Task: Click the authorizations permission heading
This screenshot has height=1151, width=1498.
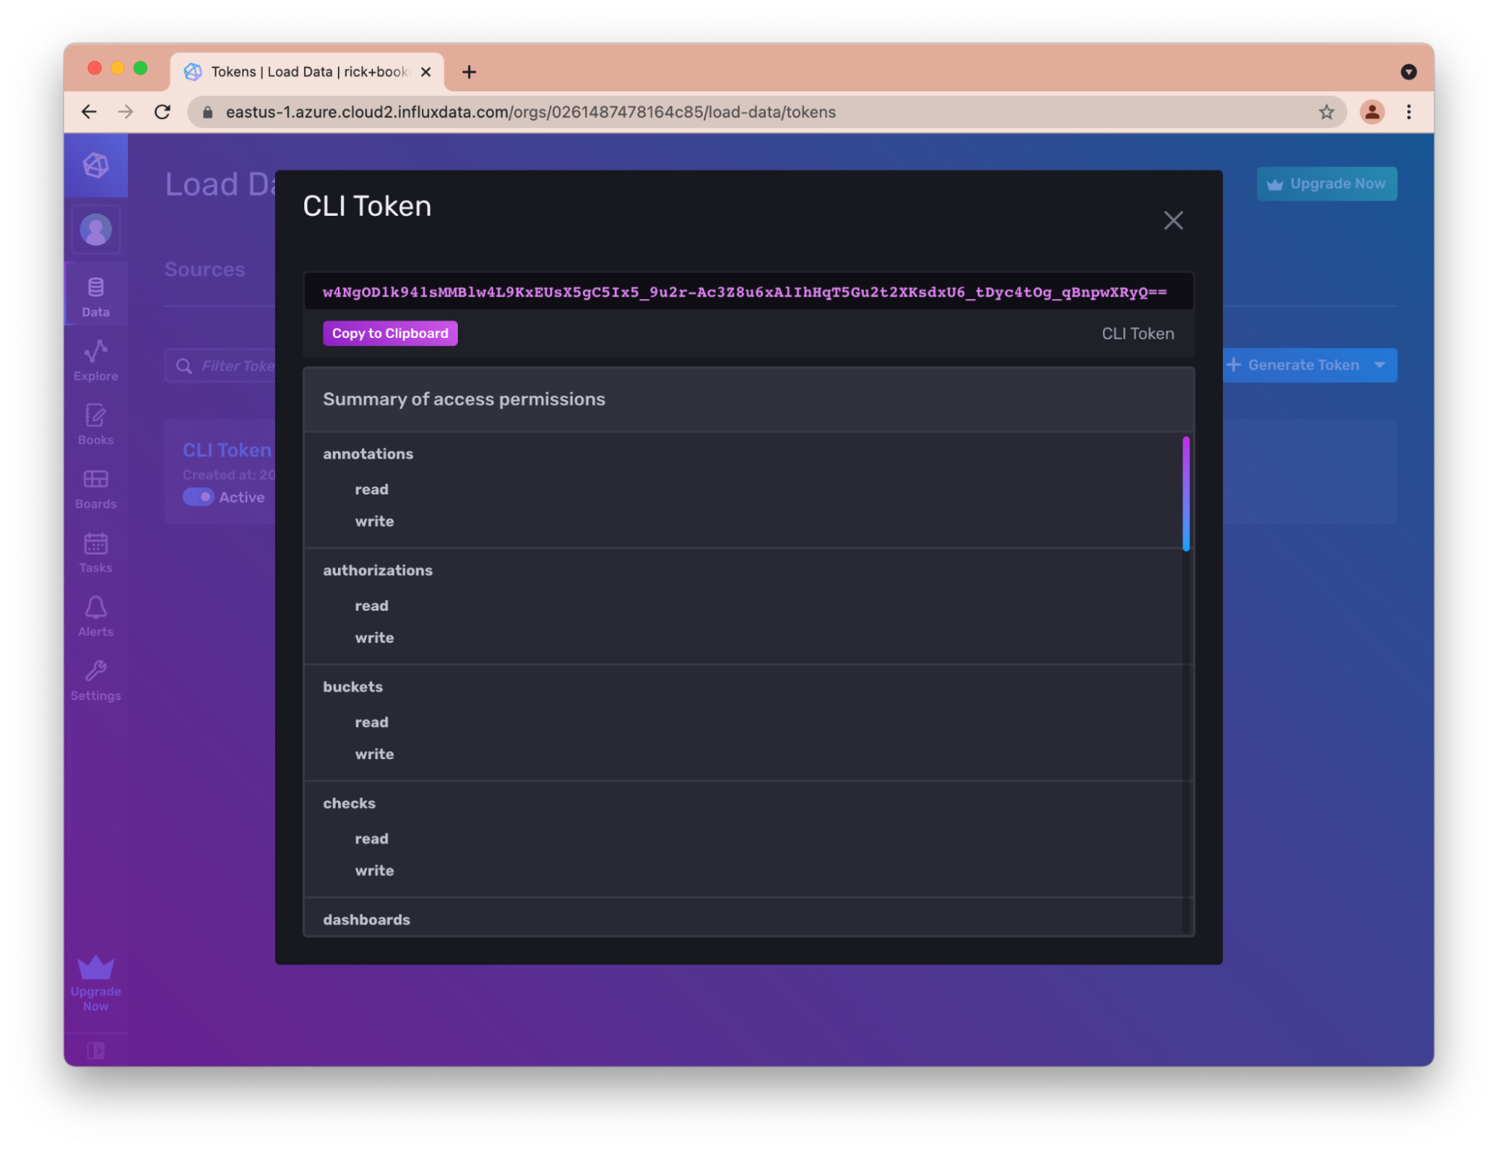Action: 378,570
